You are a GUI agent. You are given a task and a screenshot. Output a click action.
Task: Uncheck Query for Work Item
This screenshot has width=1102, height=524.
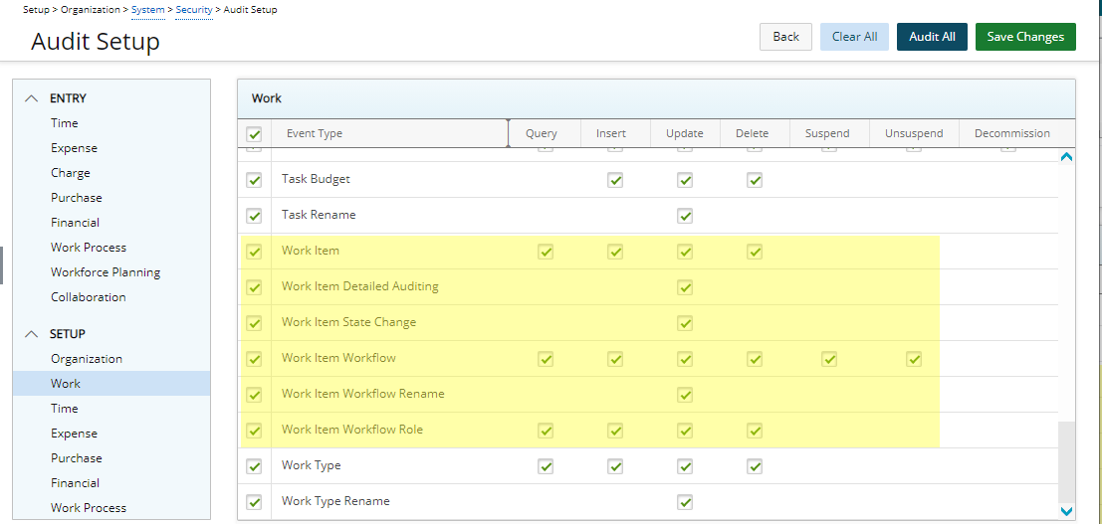[546, 252]
